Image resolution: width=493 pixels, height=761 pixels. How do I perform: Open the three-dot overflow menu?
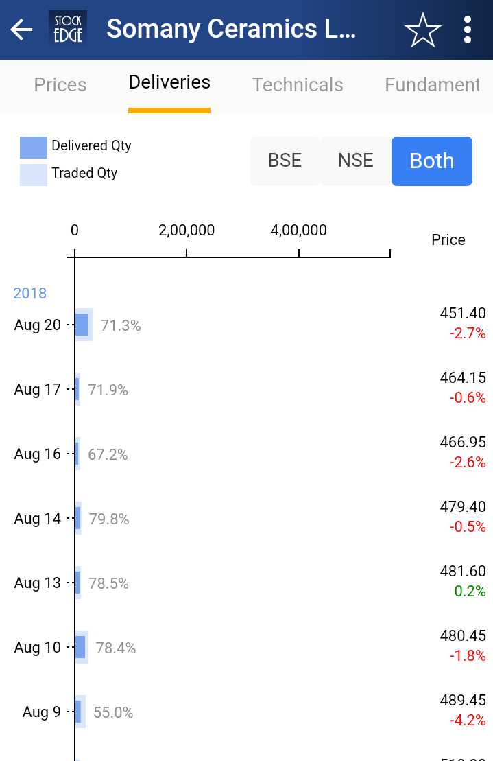468,30
